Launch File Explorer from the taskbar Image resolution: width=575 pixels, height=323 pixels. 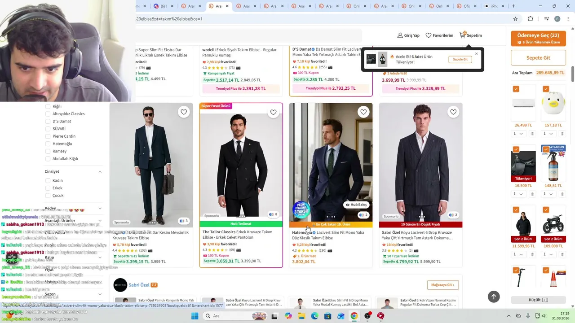click(x=301, y=316)
